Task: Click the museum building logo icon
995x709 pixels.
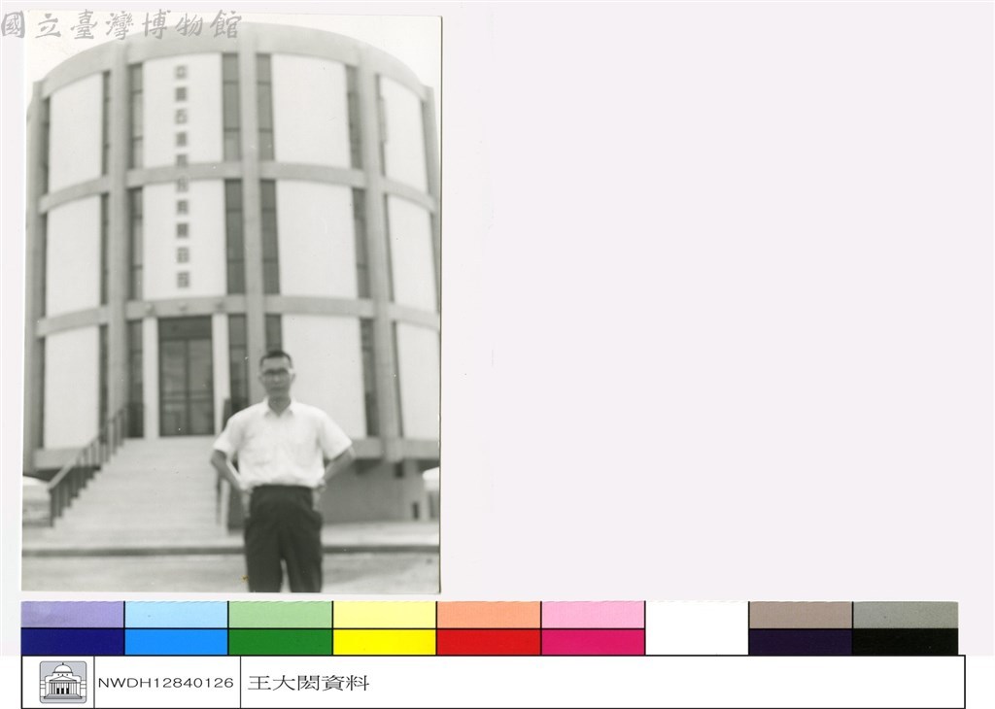Action: click(x=63, y=682)
